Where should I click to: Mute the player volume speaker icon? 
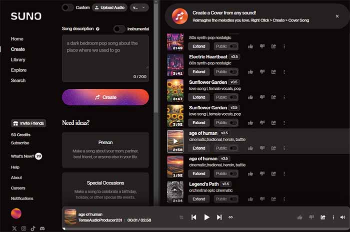[342, 218]
